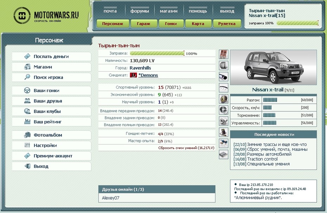
Task: Click the cash value 130,689 LV
Action: (142, 61)
